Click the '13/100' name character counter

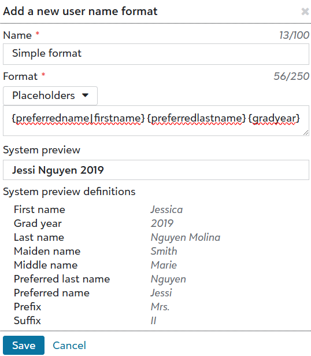click(294, 35)
